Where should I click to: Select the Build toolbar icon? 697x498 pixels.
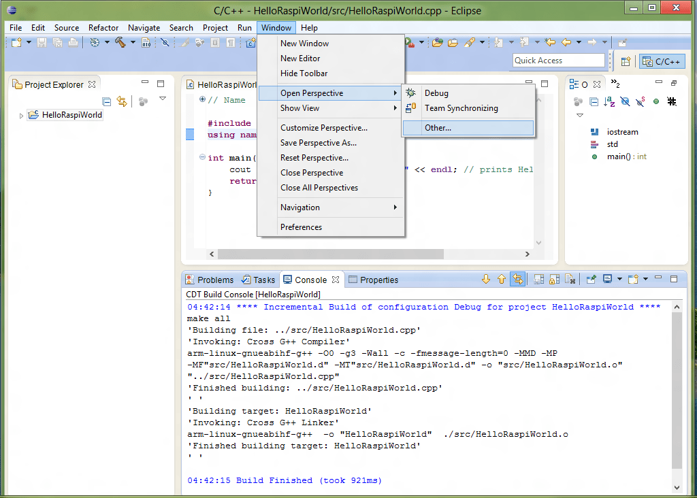pos(120,42)
